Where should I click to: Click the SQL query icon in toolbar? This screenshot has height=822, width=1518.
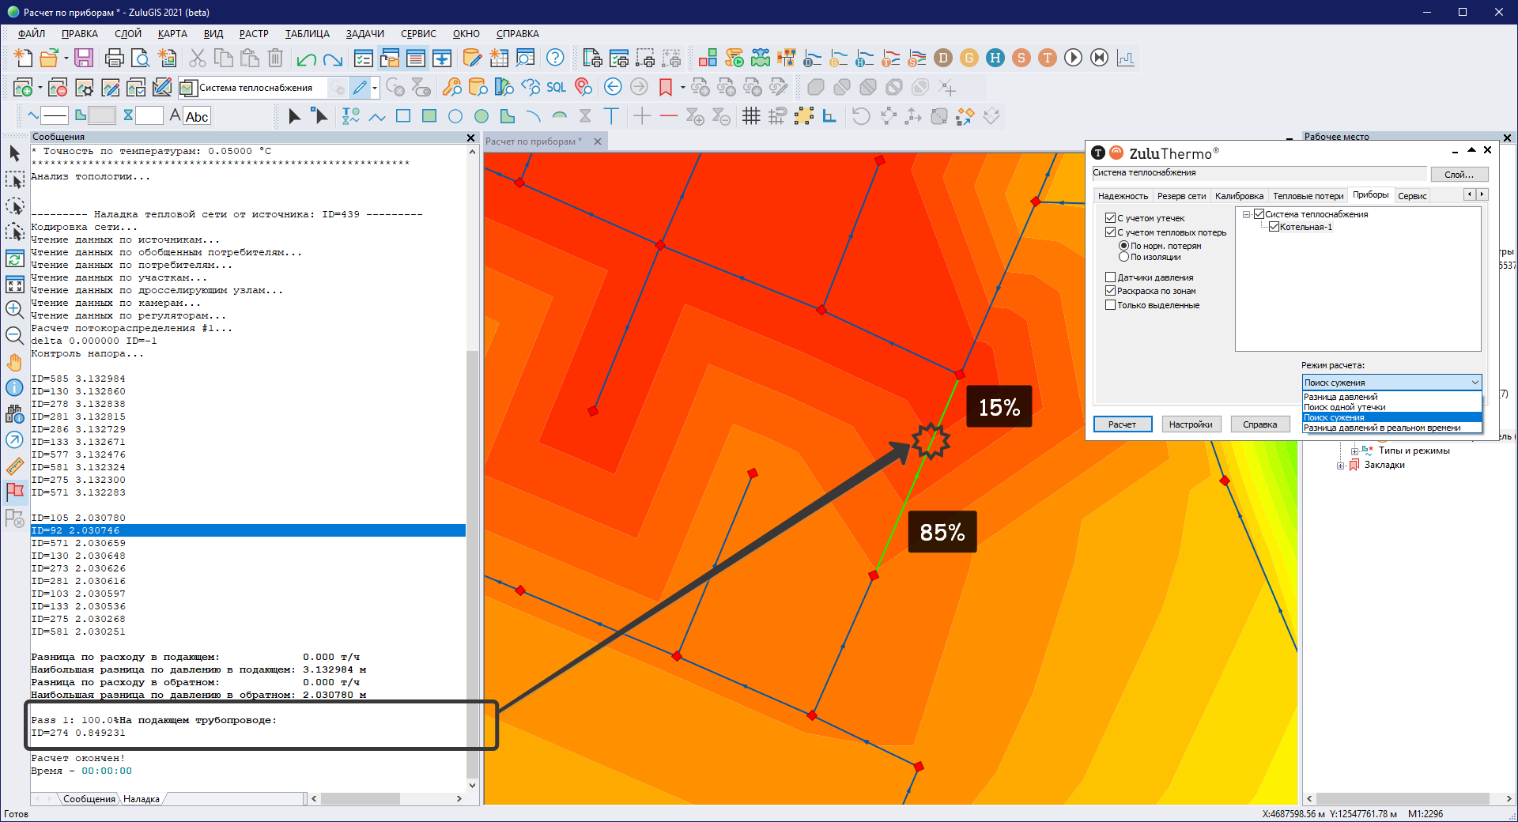coord(556,87)
